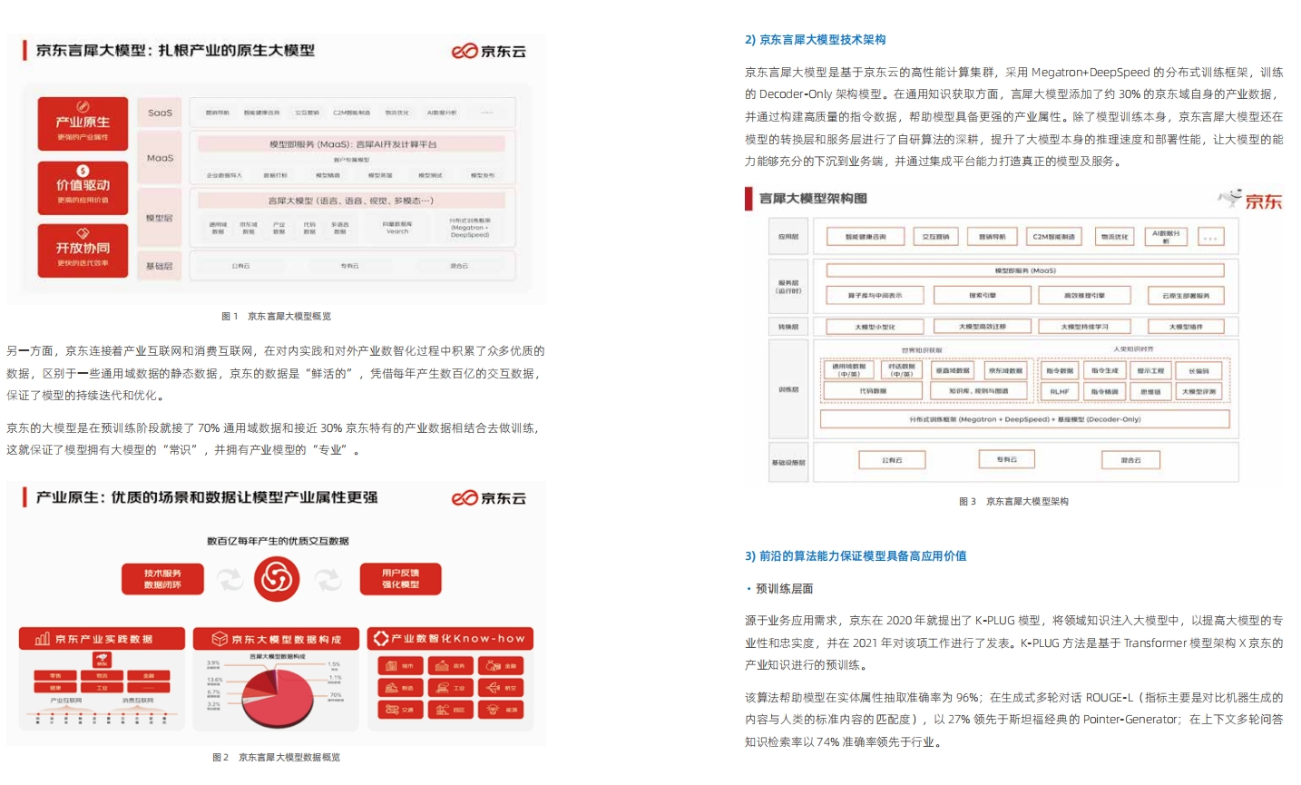Screen dimensions: 1301x785
Task: Click the 价值驱动 red card
Action: click(83, 188)
